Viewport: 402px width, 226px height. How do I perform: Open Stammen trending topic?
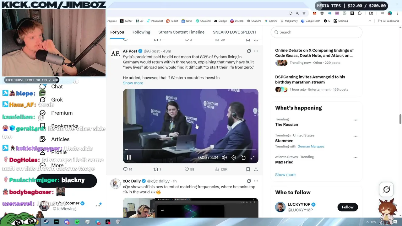(x=284, y=141)
